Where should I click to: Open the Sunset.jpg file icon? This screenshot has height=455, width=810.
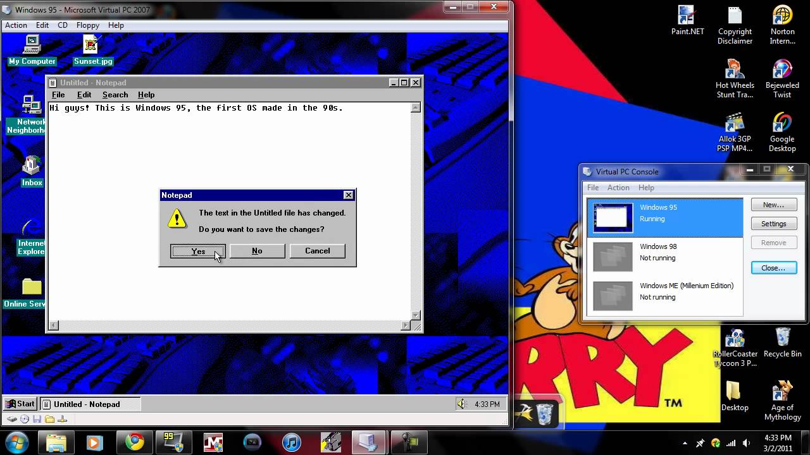(93, 50)
